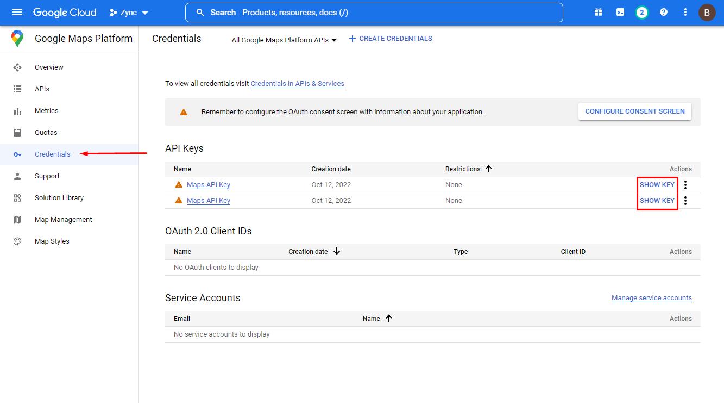Open actions menu for second API key
Image resolution: width=724 pixels, height=403 pixels.
685,201
